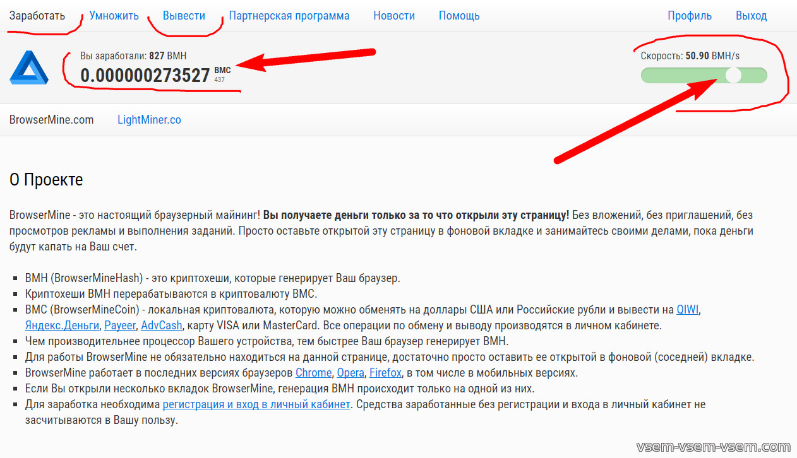Switch to the LightMiner.co tab
797x458 pixels.
pos(149,119)
